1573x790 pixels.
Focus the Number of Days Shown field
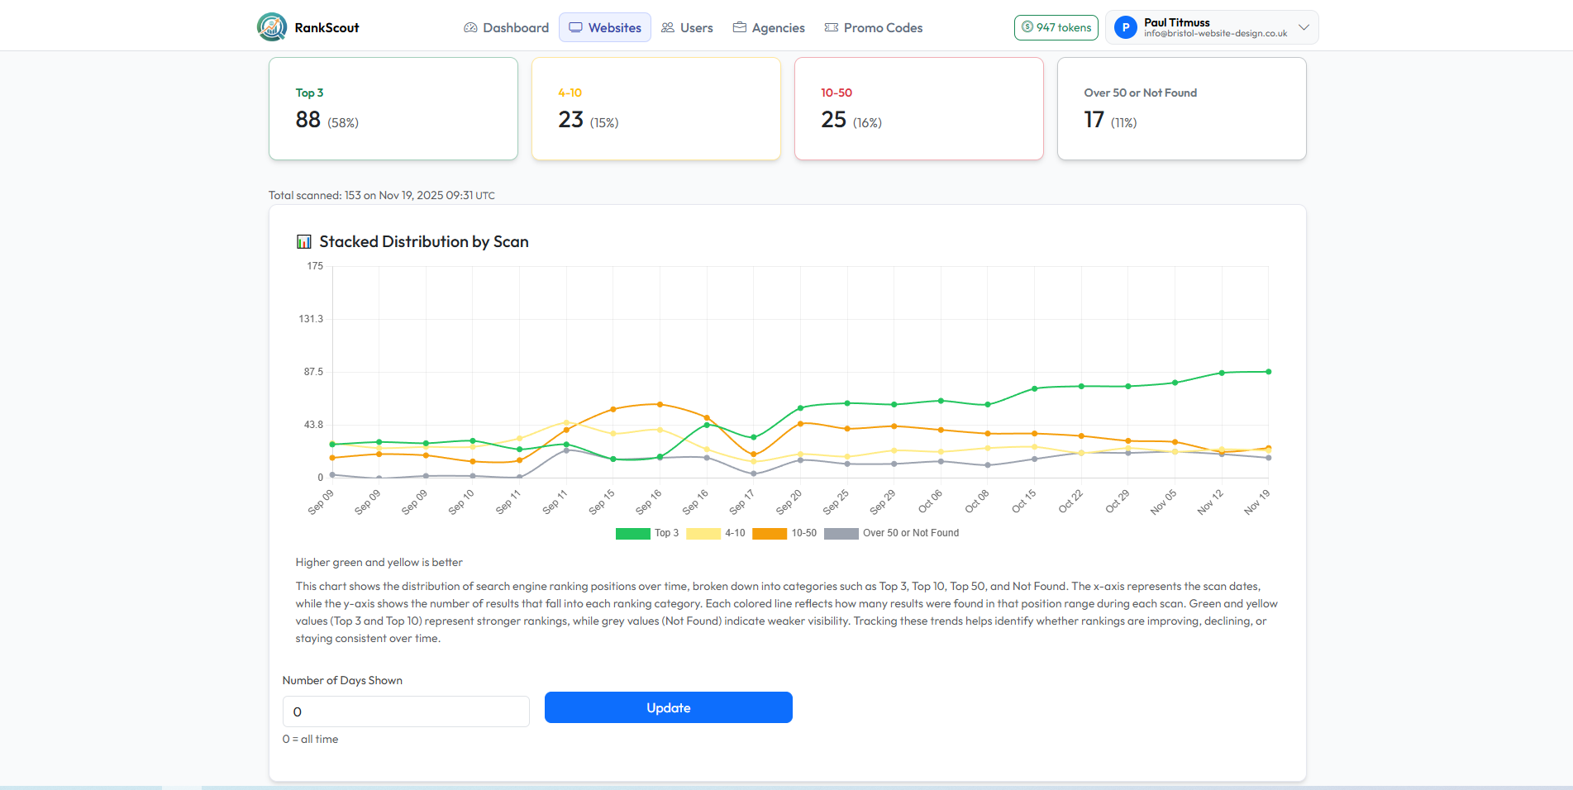pos(406,711)
